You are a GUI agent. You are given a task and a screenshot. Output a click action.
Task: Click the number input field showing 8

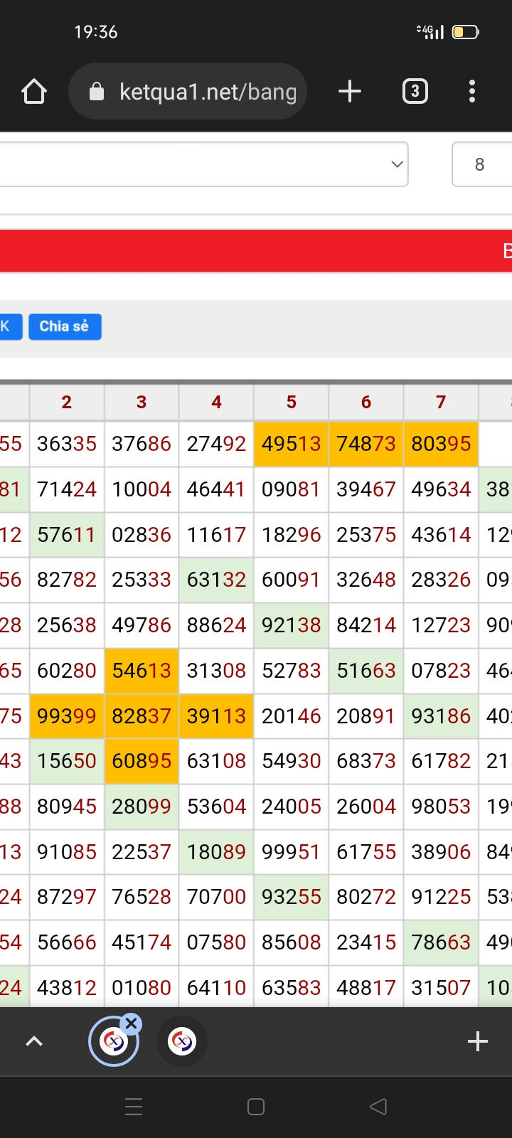[x=481, y=164]
